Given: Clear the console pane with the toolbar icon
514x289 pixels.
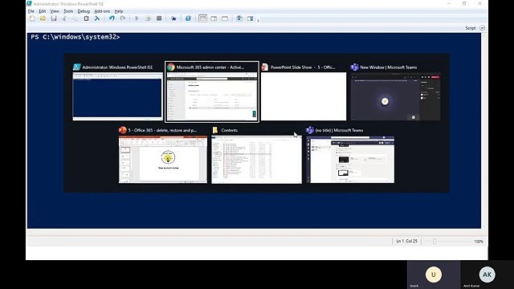Looking at the screenshot, I should click(97, 18).
